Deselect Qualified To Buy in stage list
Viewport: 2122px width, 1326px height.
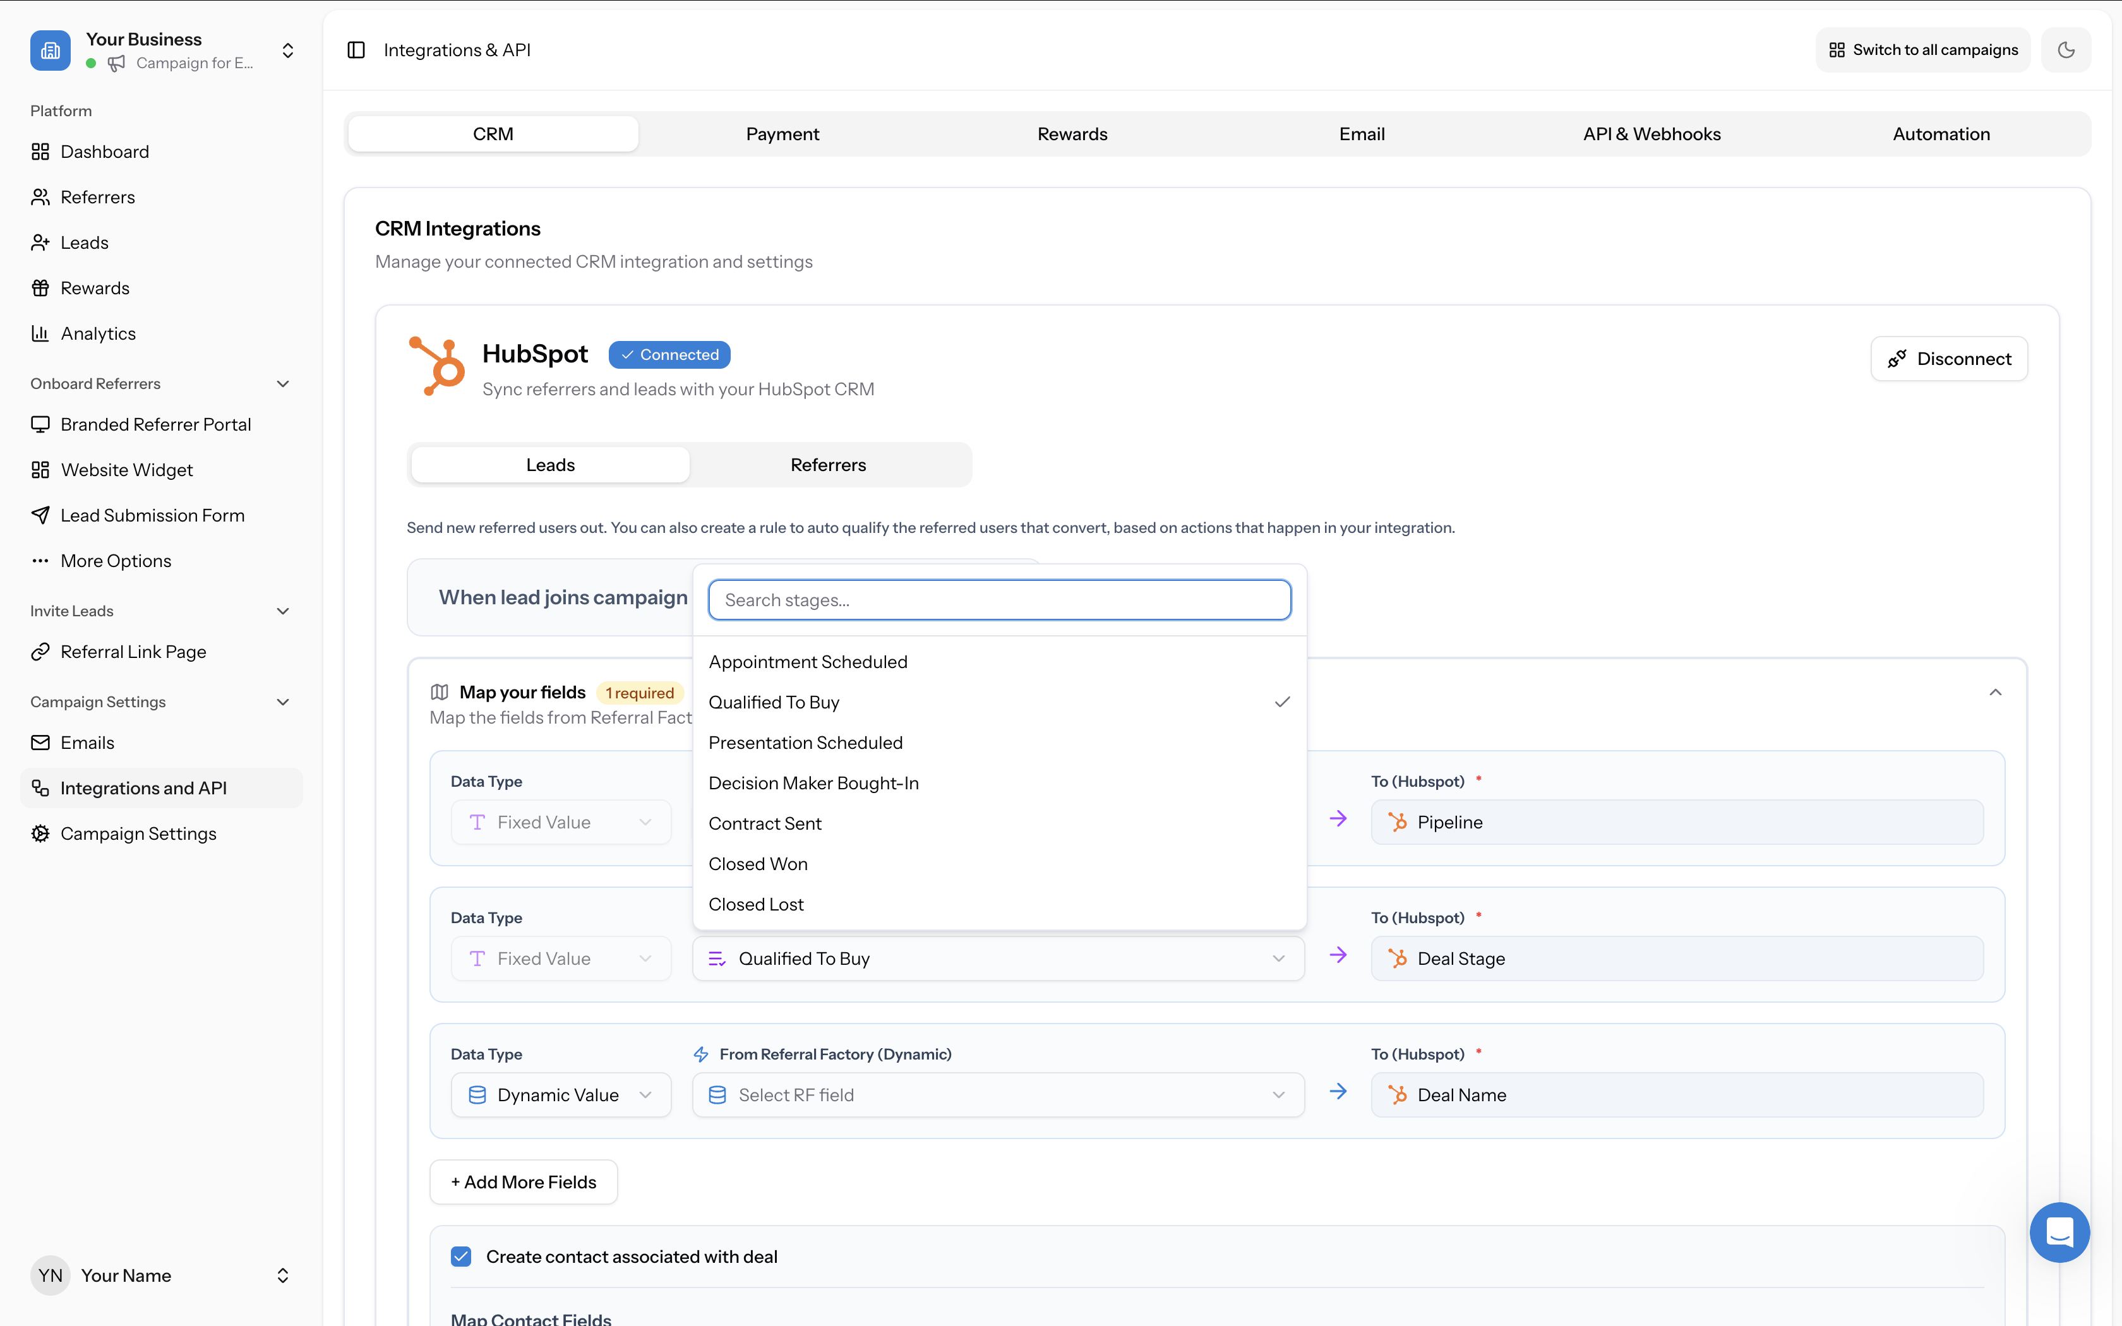pos(774,702)
